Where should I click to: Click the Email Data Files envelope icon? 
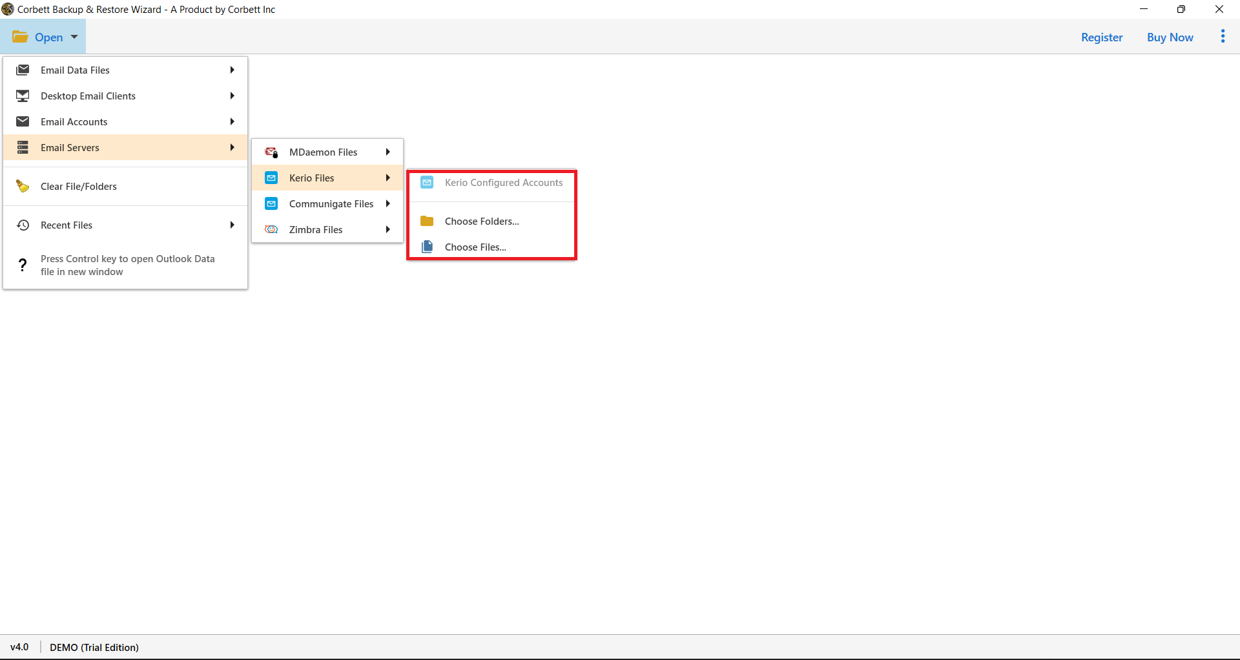[23, 70]
